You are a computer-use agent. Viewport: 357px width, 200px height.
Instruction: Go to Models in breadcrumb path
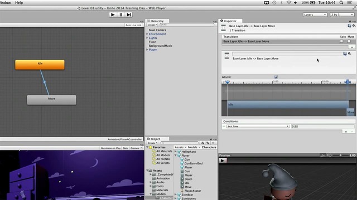(x=192, y=147)
